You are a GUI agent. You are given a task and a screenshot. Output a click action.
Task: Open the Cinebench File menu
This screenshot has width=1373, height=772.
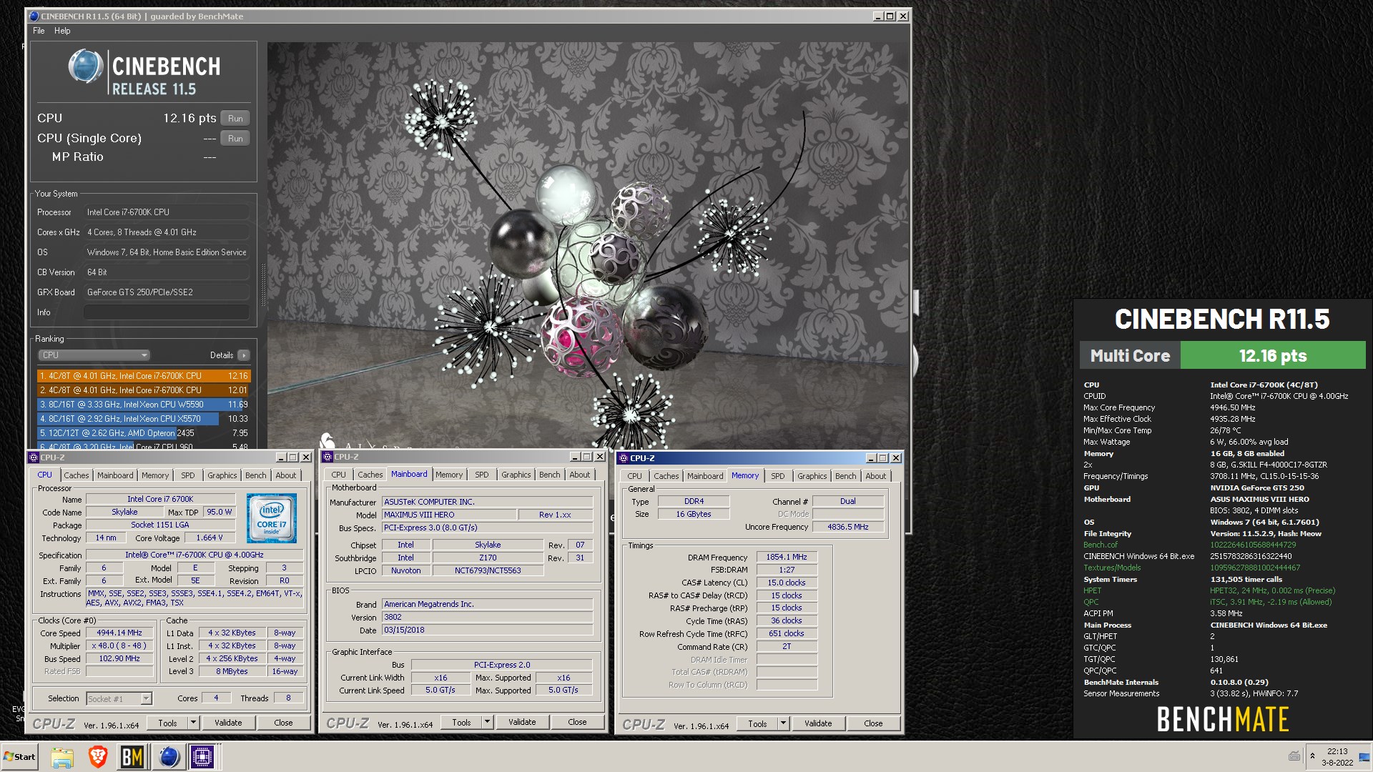tap(39, 31)
